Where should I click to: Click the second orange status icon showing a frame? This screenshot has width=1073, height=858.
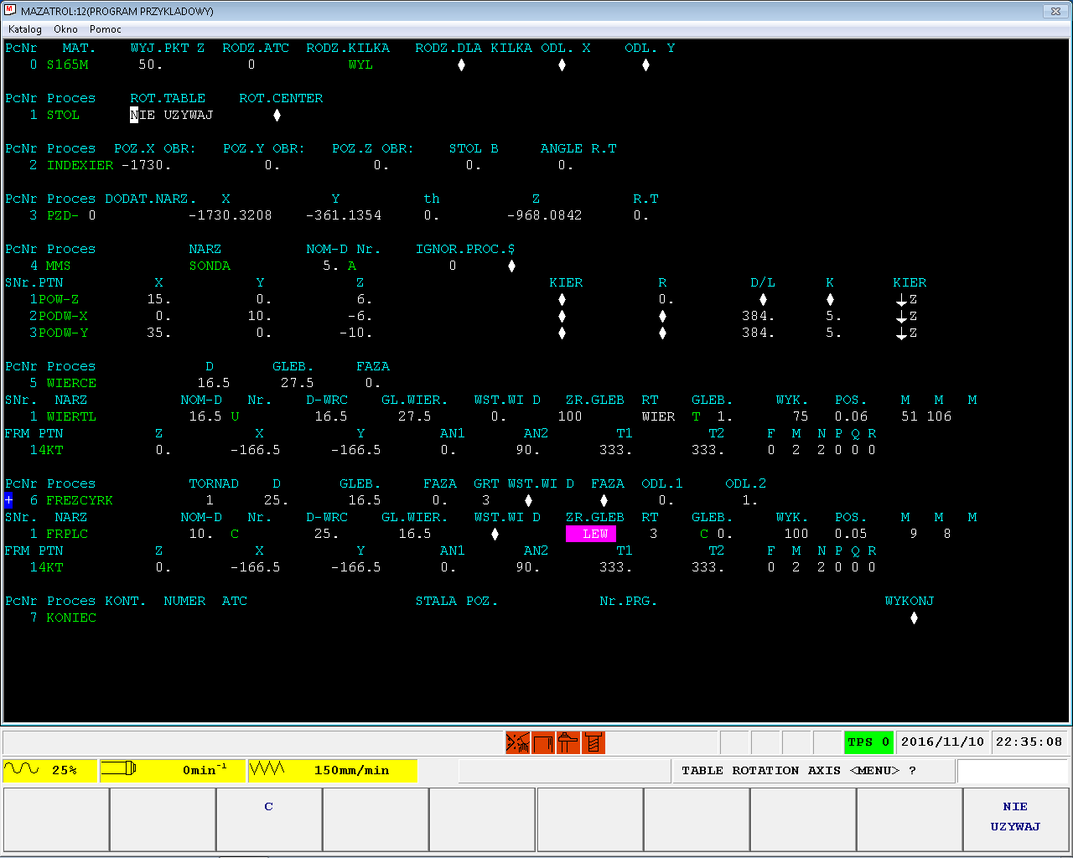[x=542, y=742]
